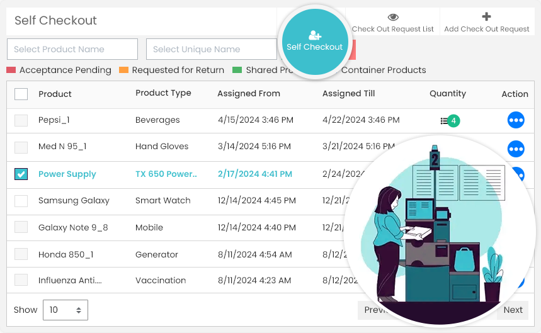Click the Self Checkout circular icon
The width and height of the screenshot is (541, 333).
[314, 41]
